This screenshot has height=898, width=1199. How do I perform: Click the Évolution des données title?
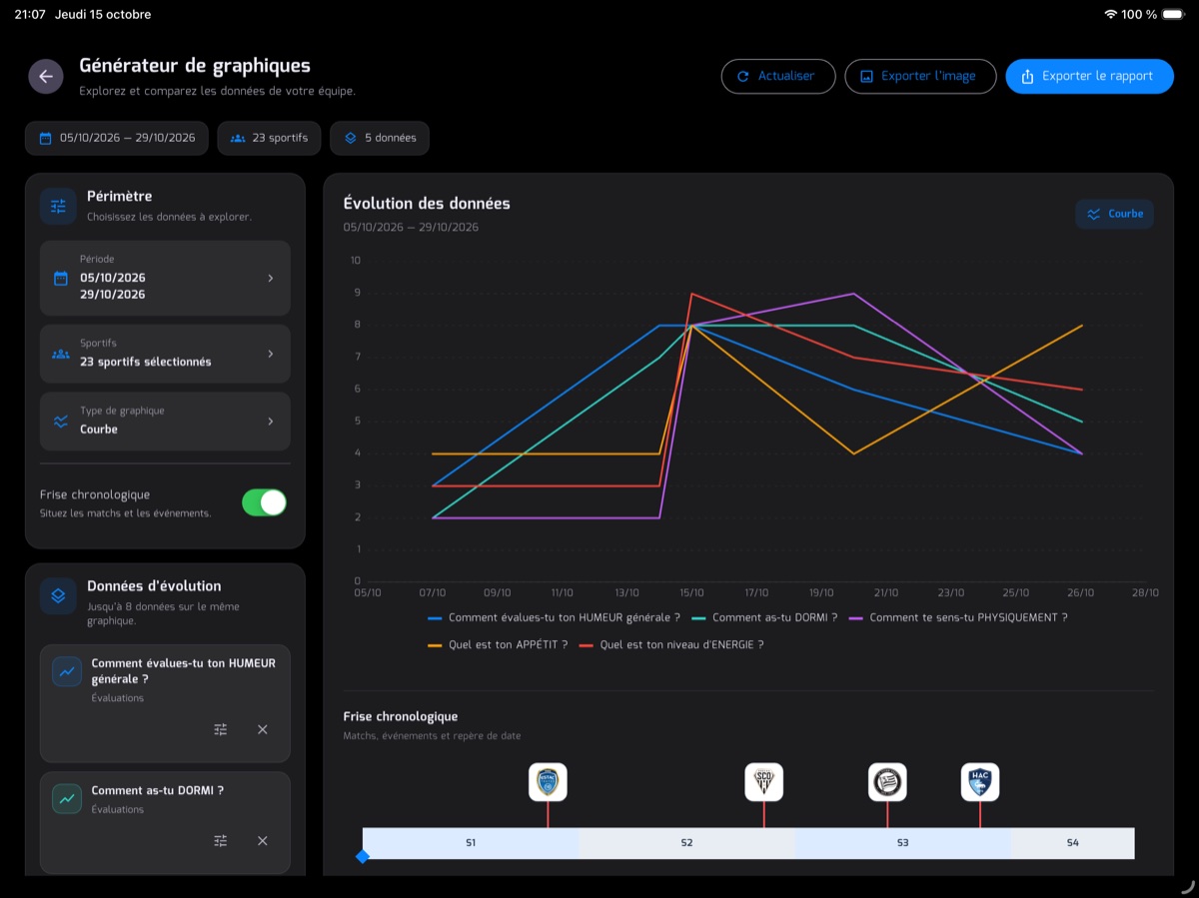click(x=427, y=204)
